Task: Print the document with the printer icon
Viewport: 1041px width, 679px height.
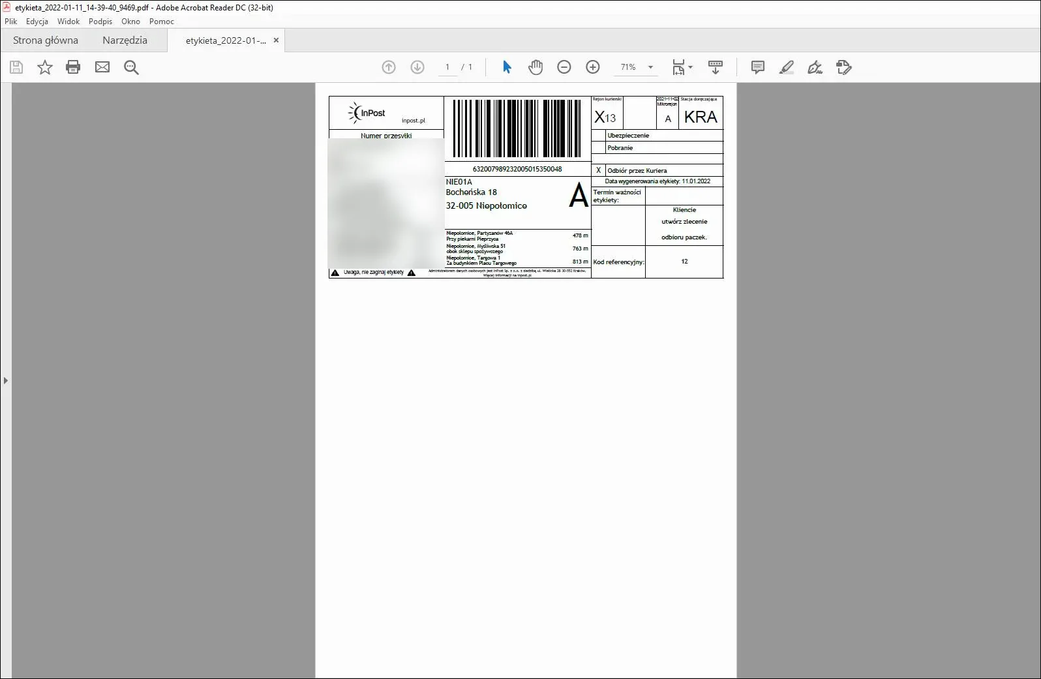Action: (x=73, y=67)
